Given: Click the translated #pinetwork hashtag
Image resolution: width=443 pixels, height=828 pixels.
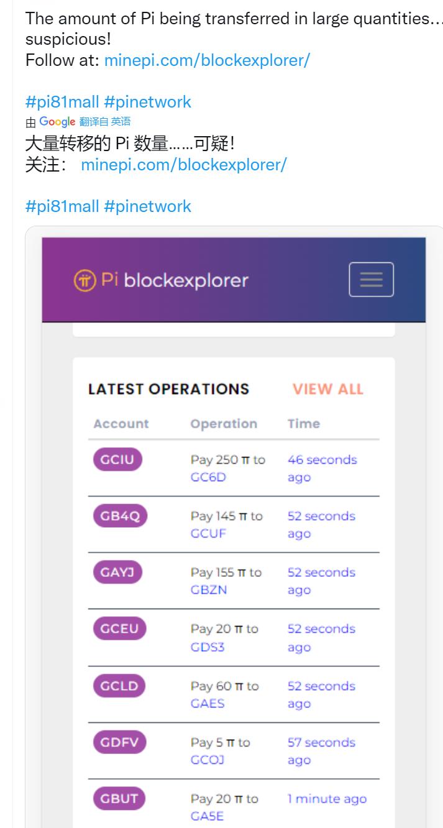Looking at the screenshot, I should coord(147,206).
